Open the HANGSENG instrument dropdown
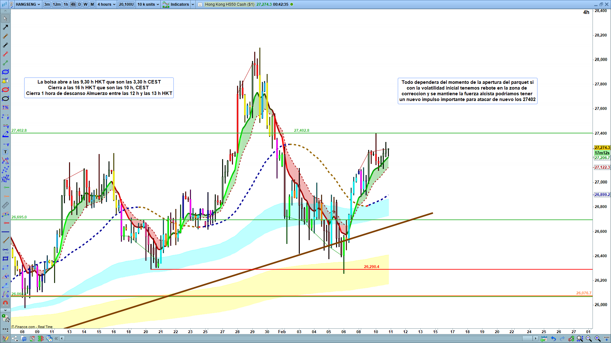The image size is (611, 343). (28, 4)
